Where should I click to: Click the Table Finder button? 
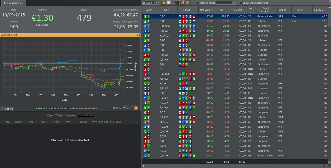pyautogui.click(x=86, y=116)
